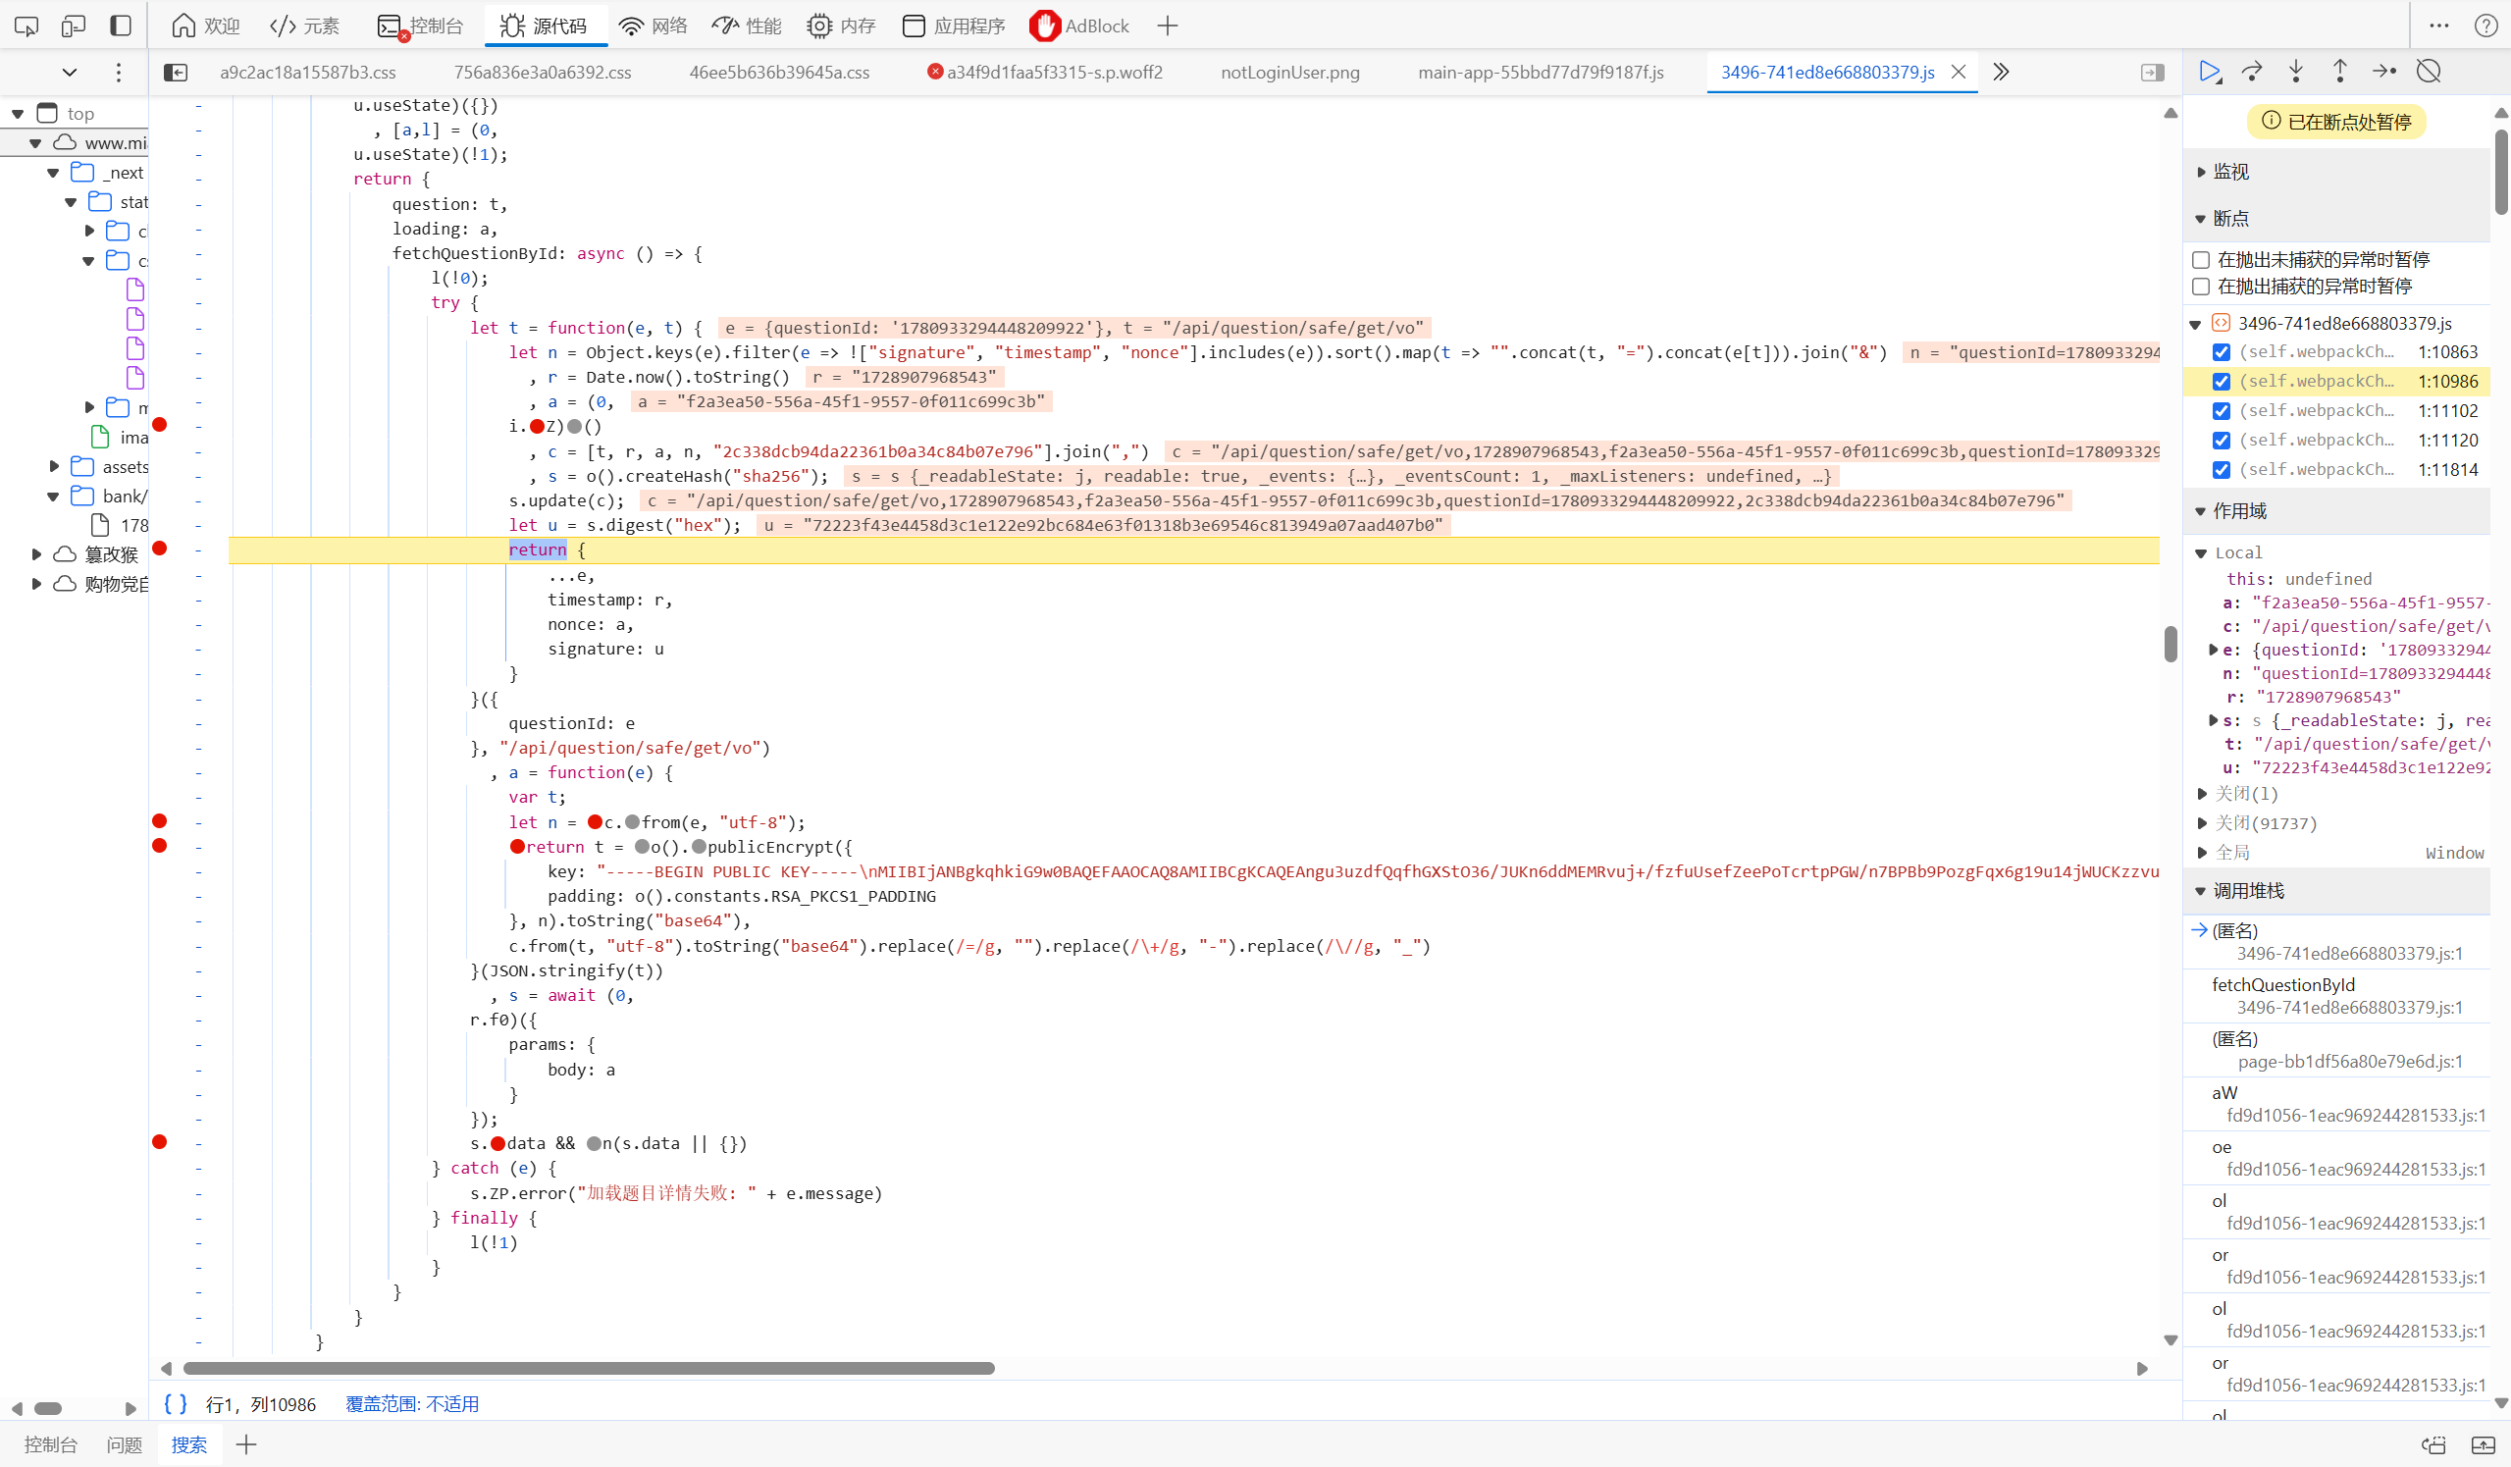
Task: Click pretty-print braces icon in status bar
Action: pos(176,1403)
